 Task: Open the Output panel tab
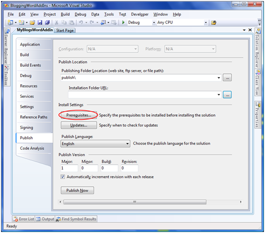pos(45,219)
